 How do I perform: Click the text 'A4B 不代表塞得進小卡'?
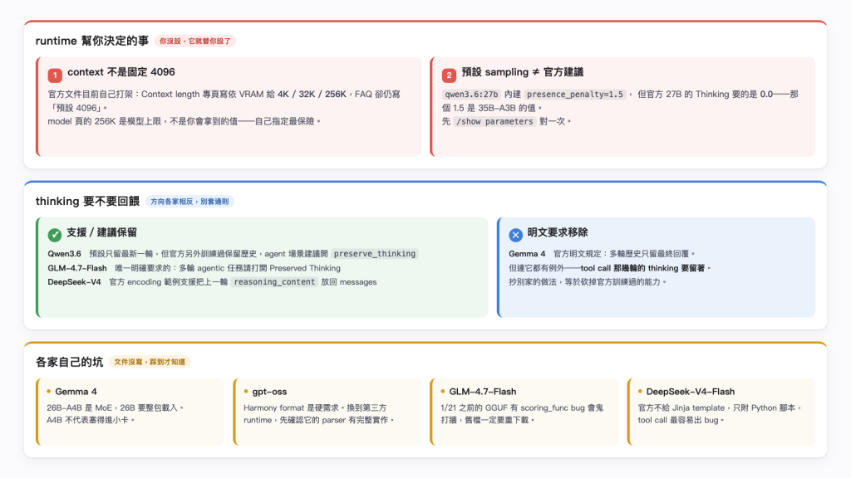pos(90,420)
